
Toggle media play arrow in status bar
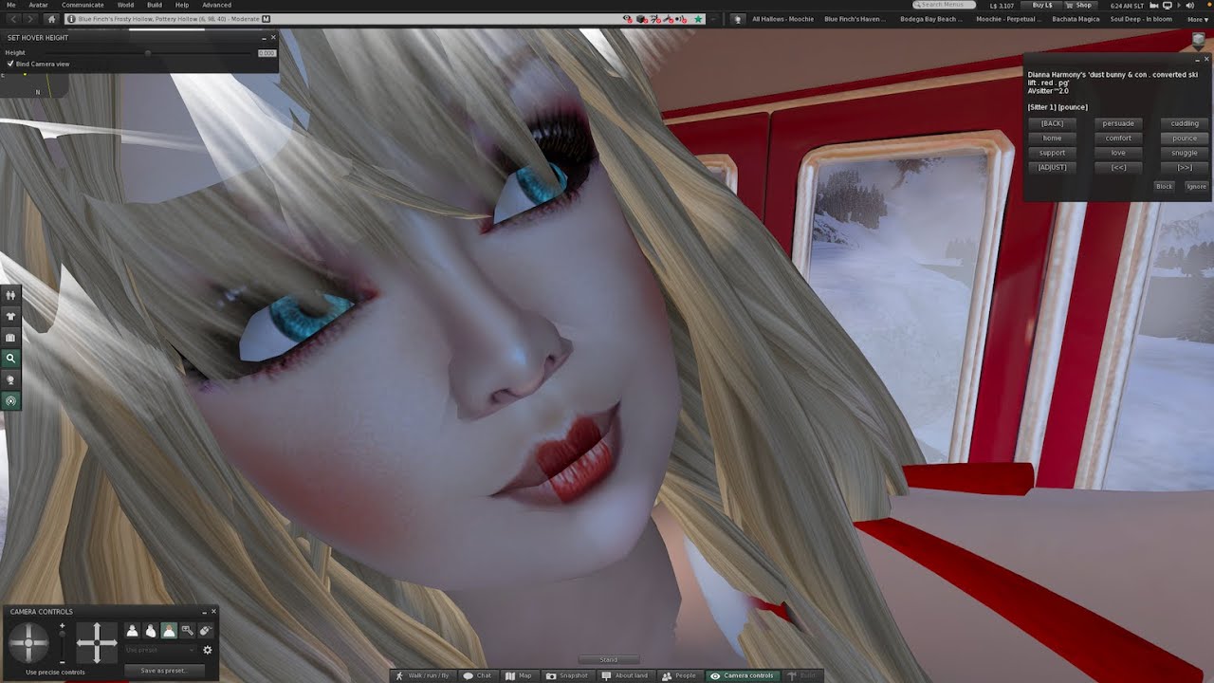click(x=1180, y=5)
